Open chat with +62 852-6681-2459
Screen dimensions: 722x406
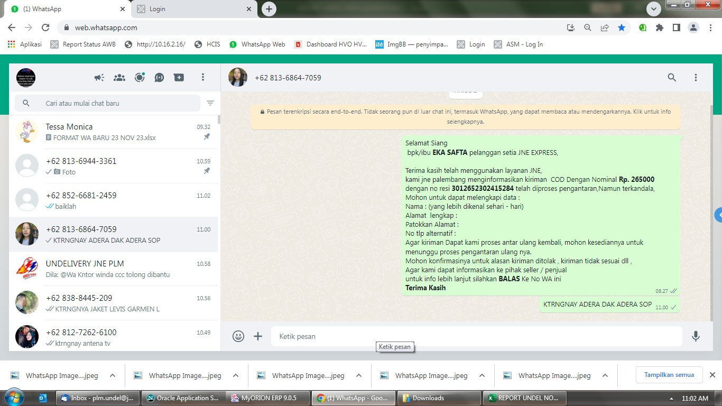(x=113, y=200)
